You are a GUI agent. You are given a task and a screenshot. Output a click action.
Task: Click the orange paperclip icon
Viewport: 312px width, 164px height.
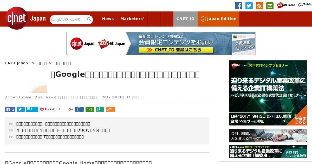(110, 109)
